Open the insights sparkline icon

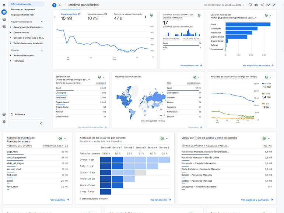(x=268, y=5)
